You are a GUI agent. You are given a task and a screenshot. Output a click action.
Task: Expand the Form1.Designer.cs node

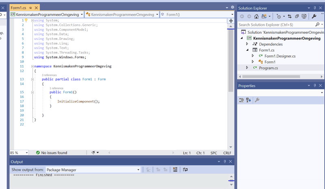253,56
